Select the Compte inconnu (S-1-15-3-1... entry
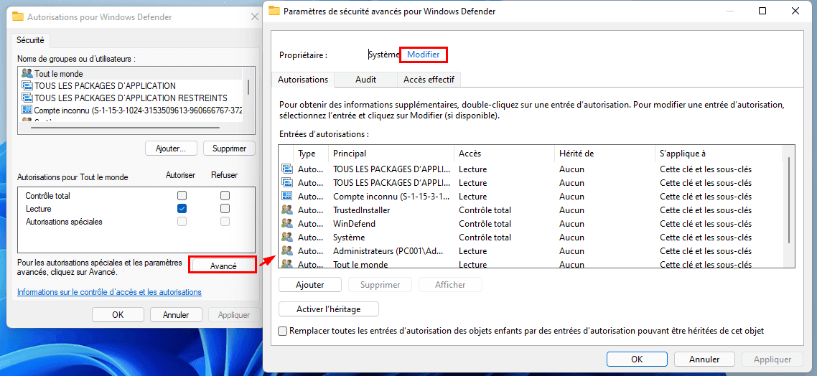Screen dimensions: 817x376 (392, 197)
